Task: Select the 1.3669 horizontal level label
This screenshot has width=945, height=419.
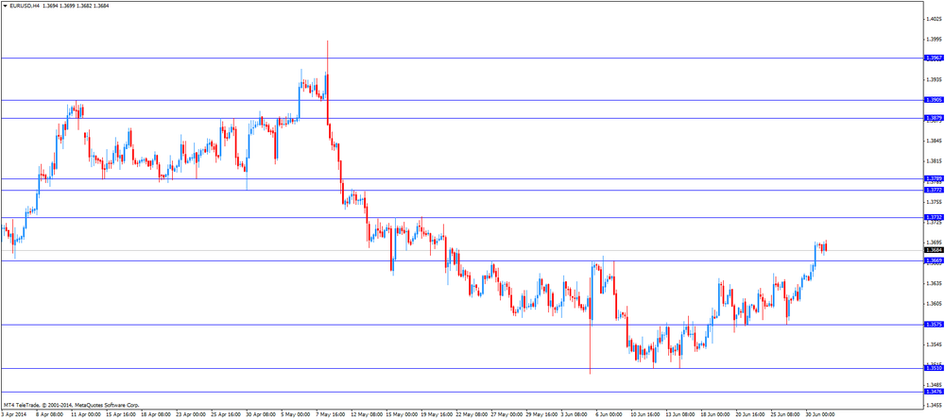Action: click(933, 260)
